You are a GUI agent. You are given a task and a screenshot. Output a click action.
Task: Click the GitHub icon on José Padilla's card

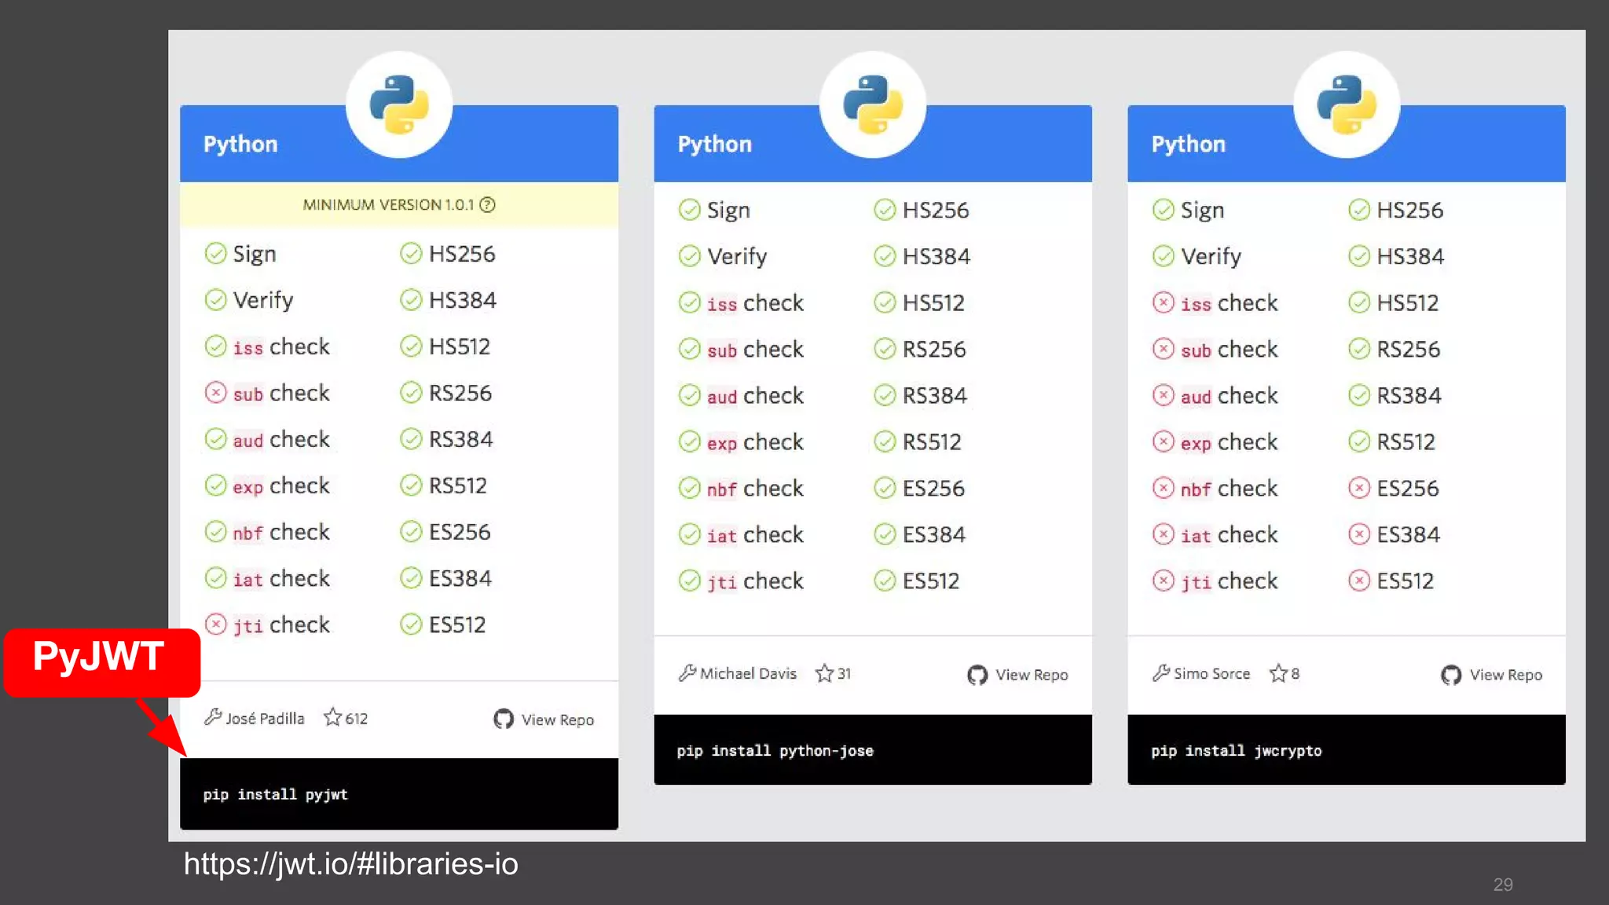point(504,719)
